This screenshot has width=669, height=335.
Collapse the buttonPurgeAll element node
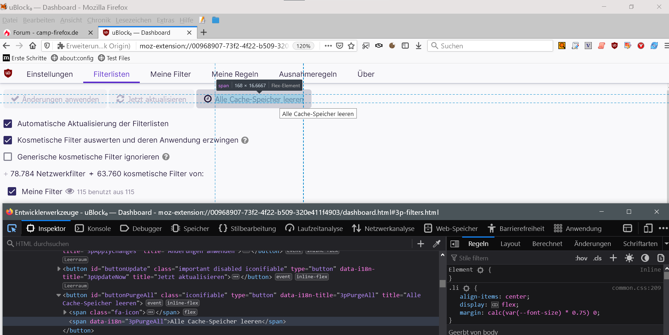pyautogui.click(x=59, y=295)
